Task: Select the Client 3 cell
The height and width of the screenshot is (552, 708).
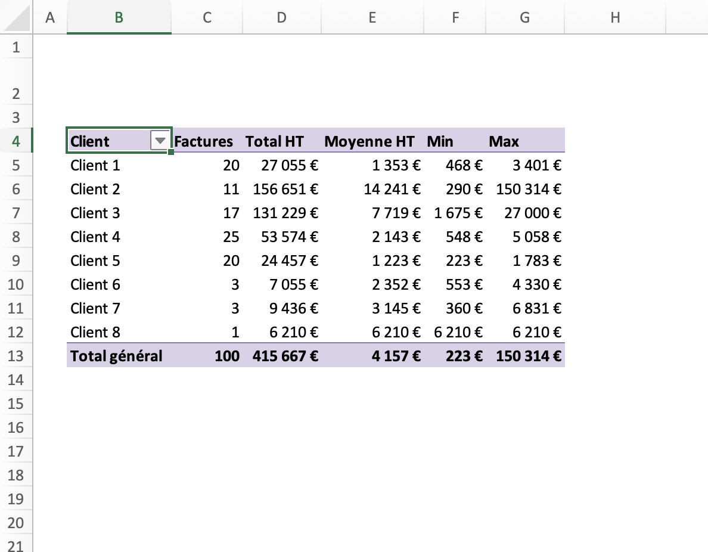Action: pyautogui.click(x=119, y=213)
